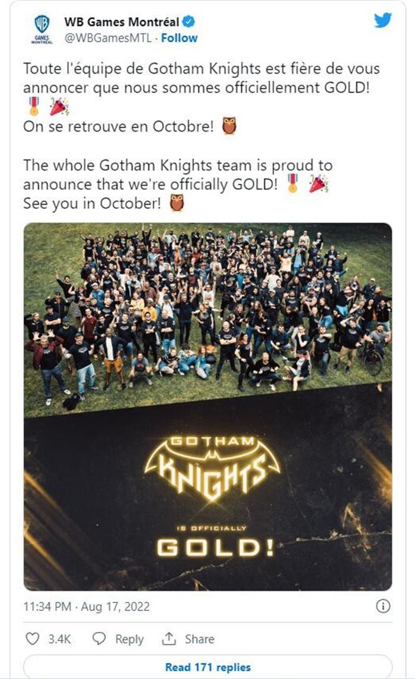Open the Read 171 replies button
The image size is (415, 679).
click(x=207, y=667)
